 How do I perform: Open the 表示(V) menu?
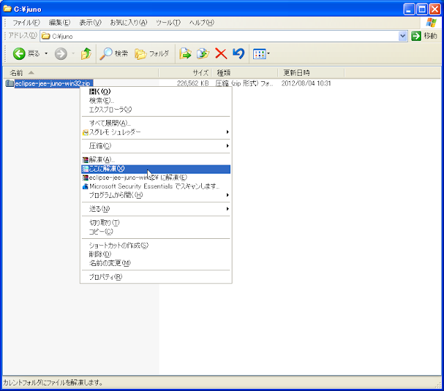click(90, 22)
